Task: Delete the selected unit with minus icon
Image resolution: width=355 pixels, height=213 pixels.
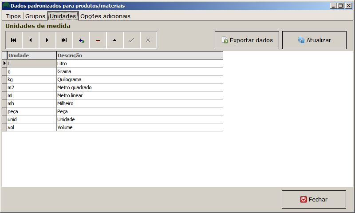Action: [98, 40]
